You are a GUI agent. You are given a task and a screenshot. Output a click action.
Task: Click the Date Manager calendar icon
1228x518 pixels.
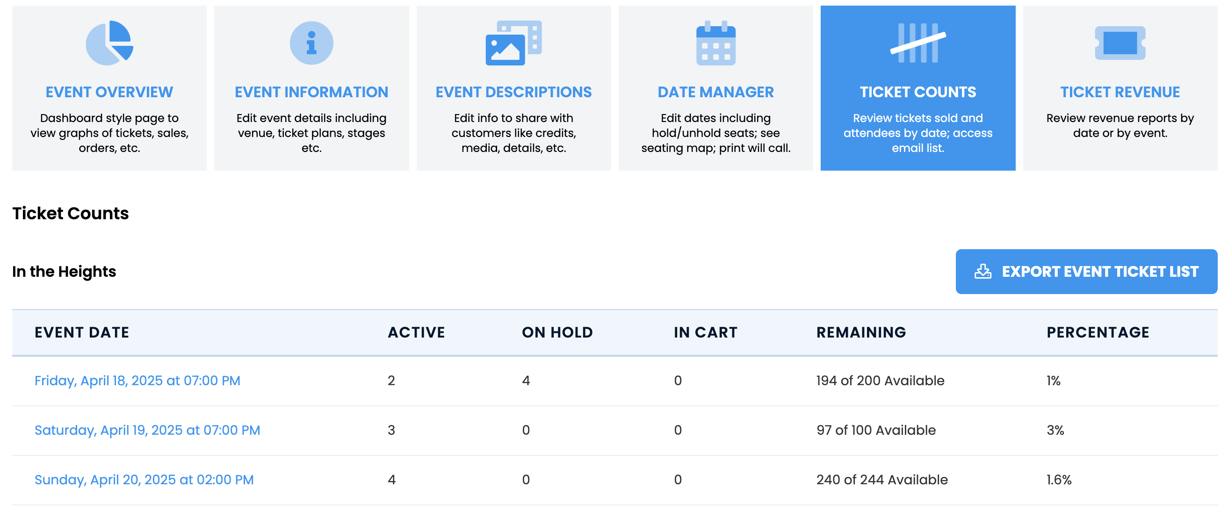coord(715,43)
